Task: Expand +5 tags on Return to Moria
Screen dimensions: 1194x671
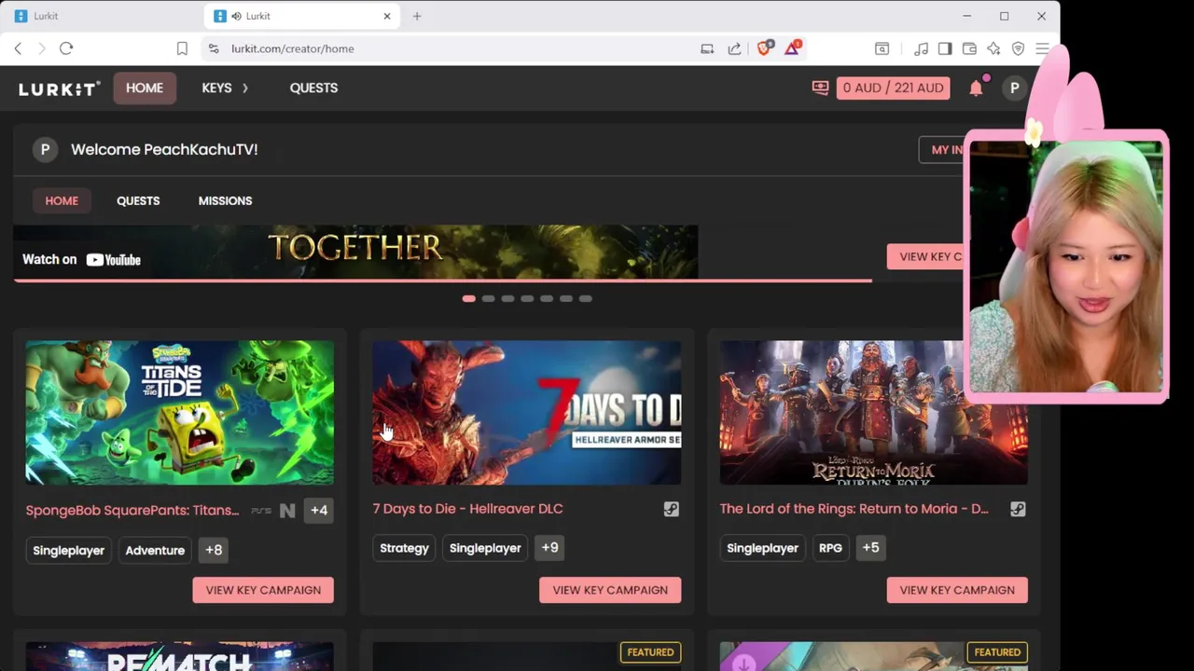Action: (x=870, y=548)
